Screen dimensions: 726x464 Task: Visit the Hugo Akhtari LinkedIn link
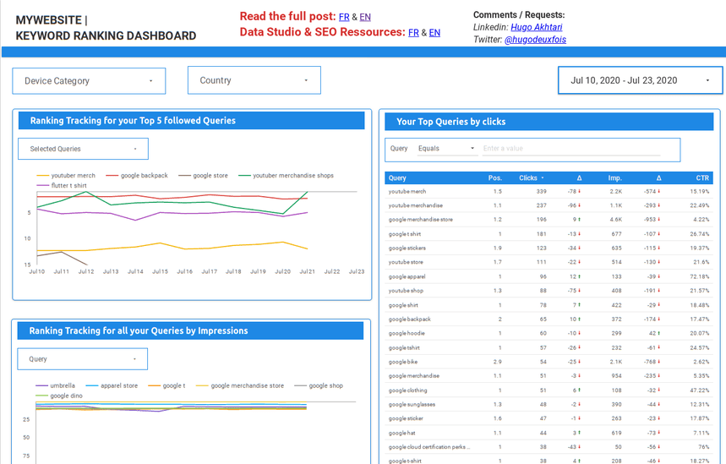pos(539,28)
